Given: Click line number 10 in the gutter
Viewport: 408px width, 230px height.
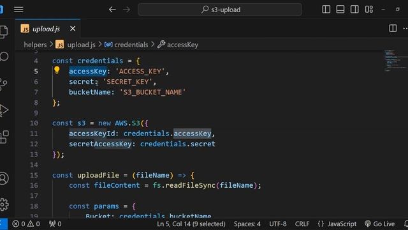Looking at the screenshot, I should pos(34,123).
